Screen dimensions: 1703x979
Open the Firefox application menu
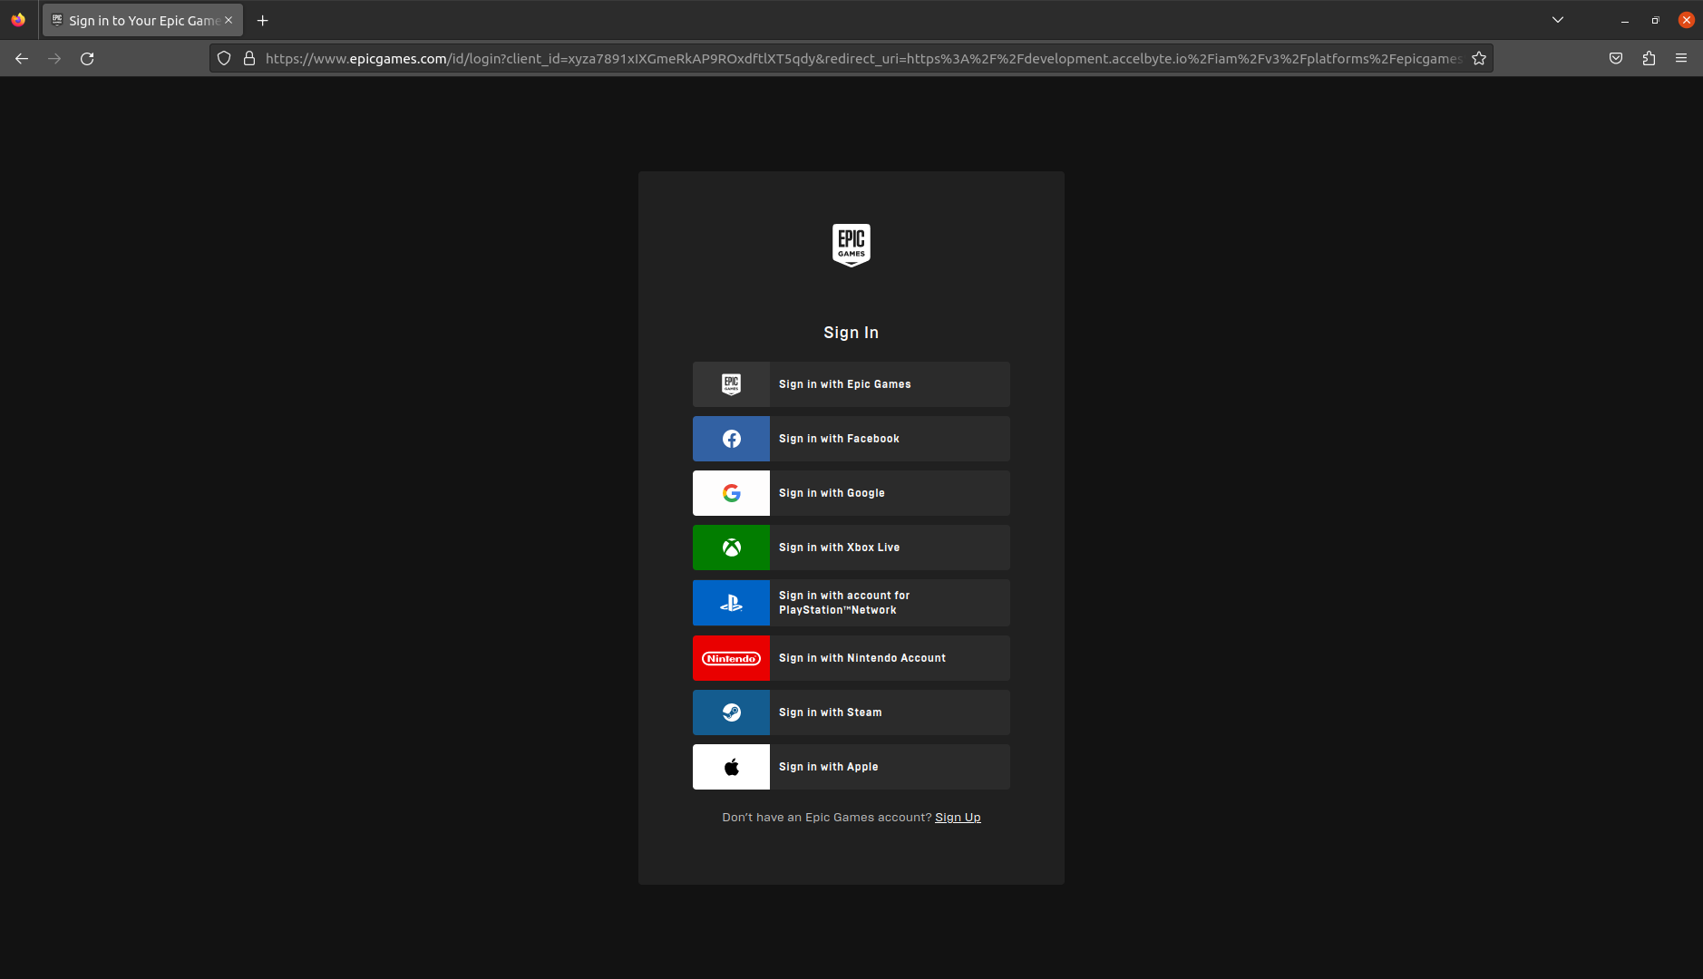[x=1681, y=59]
